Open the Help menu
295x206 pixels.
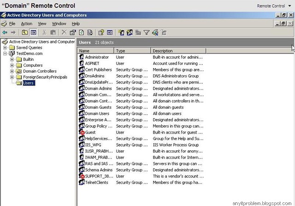[x=76, y=24]
